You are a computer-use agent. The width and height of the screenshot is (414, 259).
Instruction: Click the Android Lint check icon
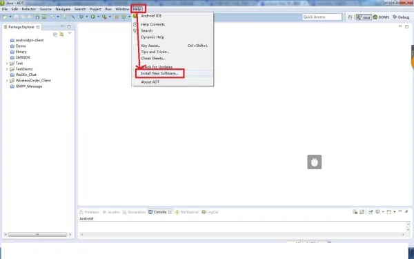[x=52, y=17]
